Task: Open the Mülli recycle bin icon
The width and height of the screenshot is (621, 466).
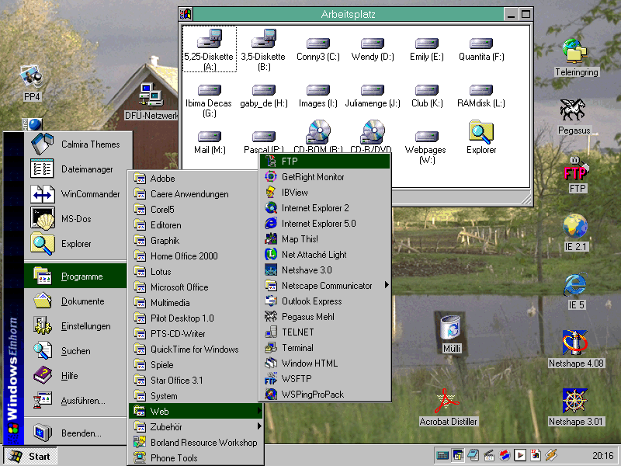Action: pos(451,329)
